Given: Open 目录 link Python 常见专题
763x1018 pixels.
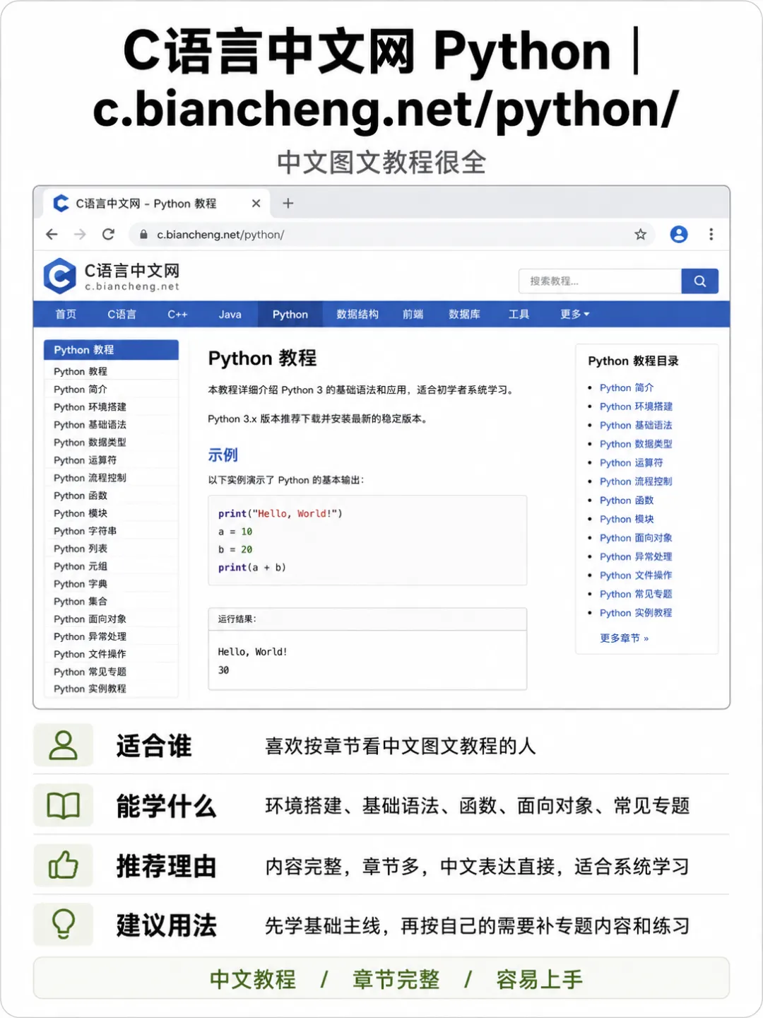Looking at the screenshot, I should click(636, 594).
